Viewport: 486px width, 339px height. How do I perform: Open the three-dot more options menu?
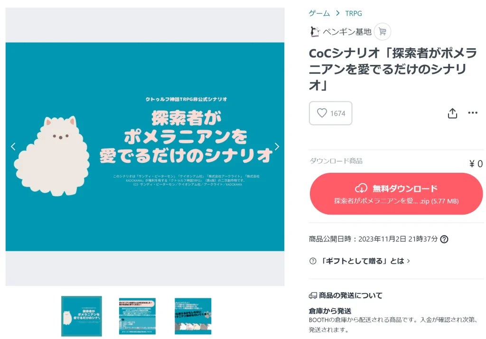click(472, 113)
